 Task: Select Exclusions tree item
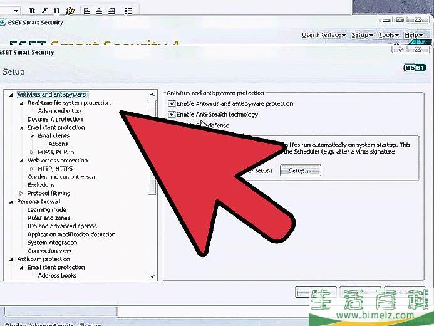point(41,185)
